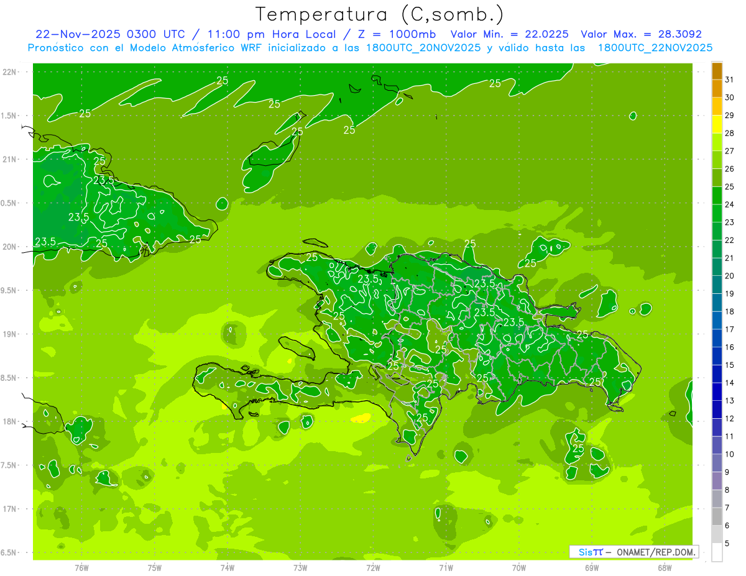
Task: Click the dark orange legend swatch above 31
Action: click(x=717, y=71)
